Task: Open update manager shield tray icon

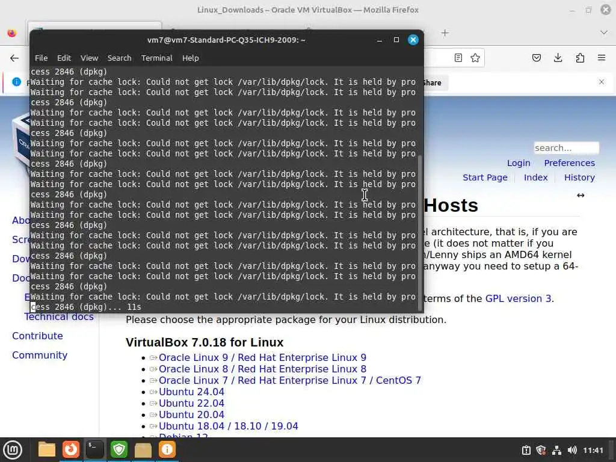Action: click(541, 450)
